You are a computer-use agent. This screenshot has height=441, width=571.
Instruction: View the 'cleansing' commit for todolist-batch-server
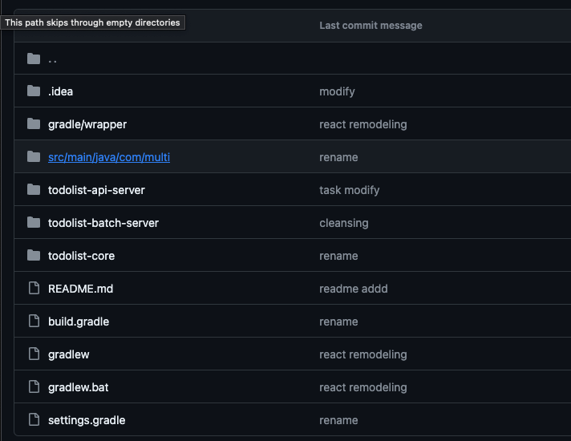click(x=343, y=223)
